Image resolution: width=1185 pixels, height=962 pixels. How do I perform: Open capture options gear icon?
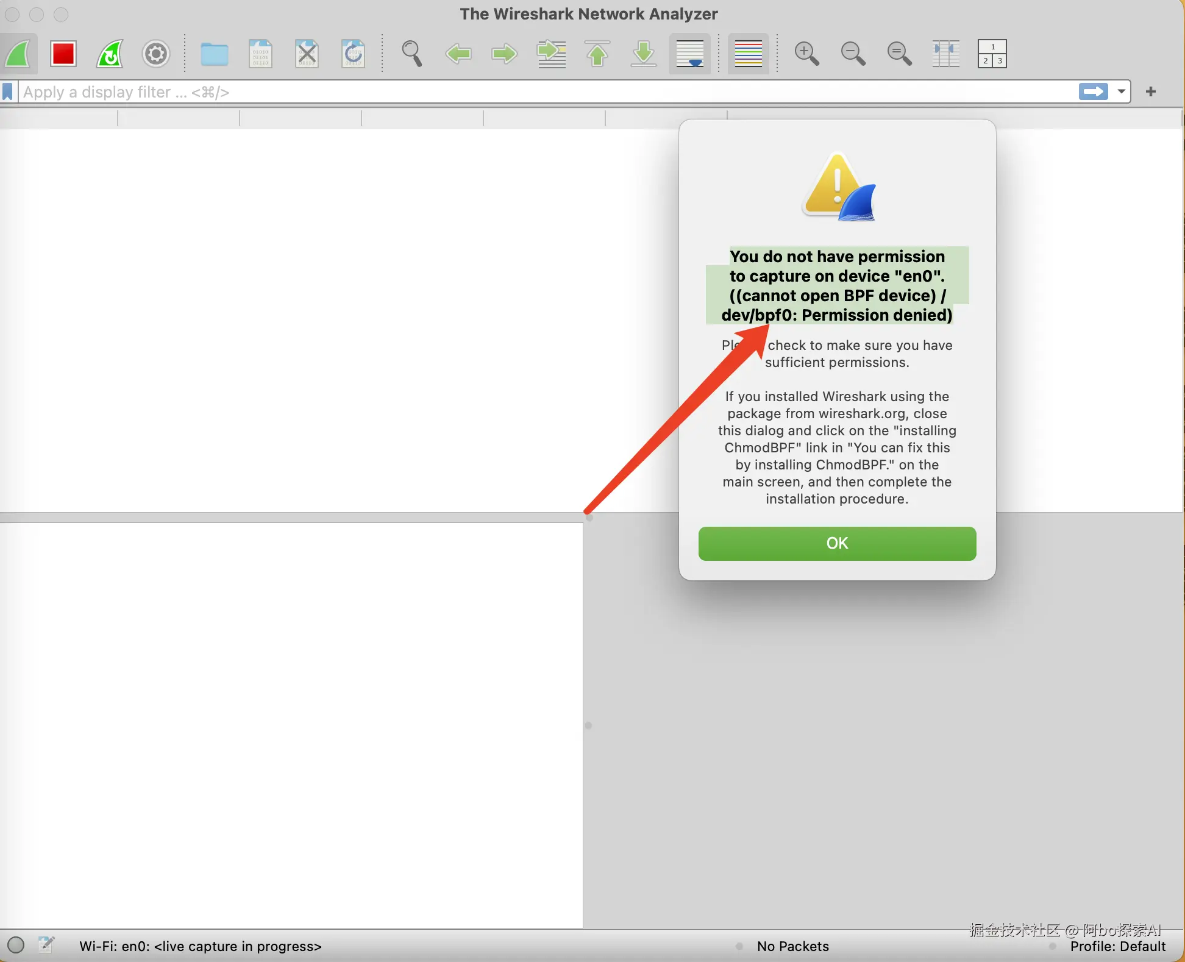156,54
